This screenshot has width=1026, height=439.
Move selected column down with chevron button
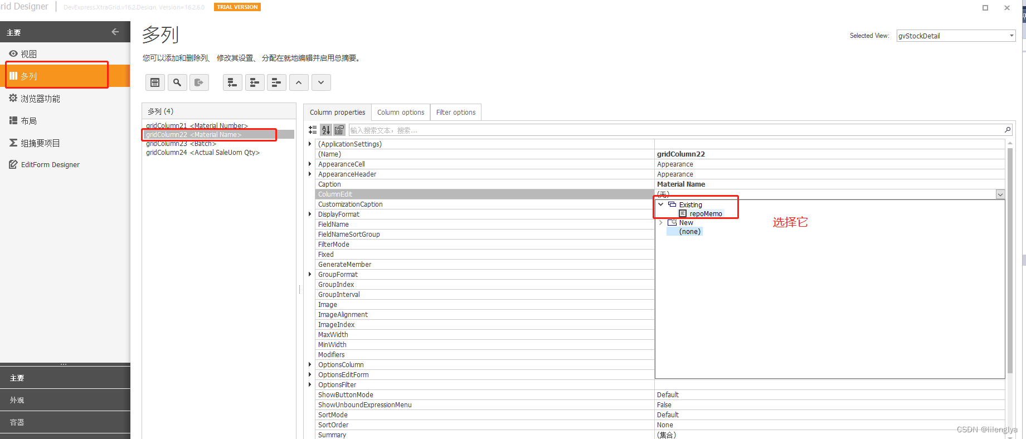(321, 82)
